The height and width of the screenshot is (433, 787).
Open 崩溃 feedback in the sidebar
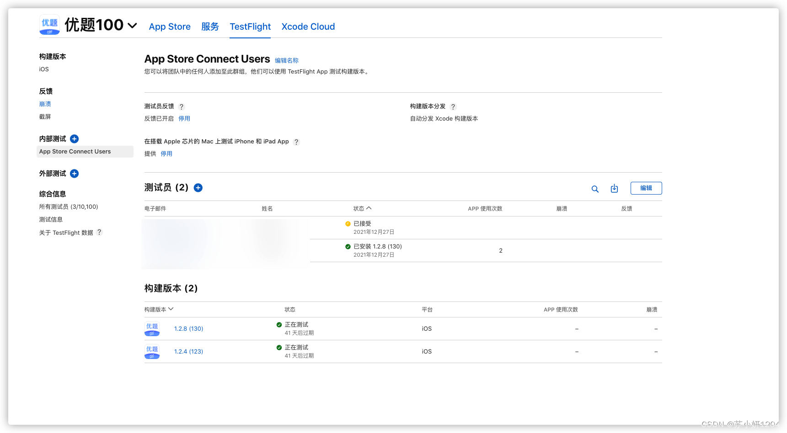click(45, 104)
